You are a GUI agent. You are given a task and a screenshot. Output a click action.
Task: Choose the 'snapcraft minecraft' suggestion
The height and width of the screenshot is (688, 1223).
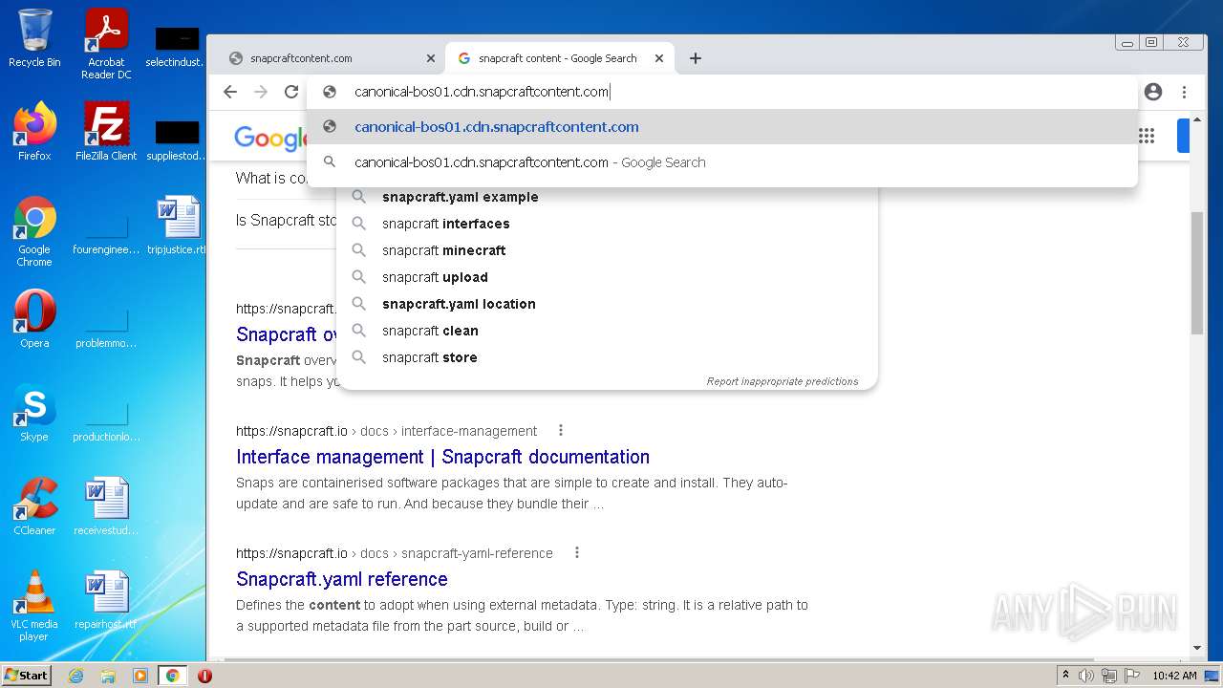tap(607, 250)
